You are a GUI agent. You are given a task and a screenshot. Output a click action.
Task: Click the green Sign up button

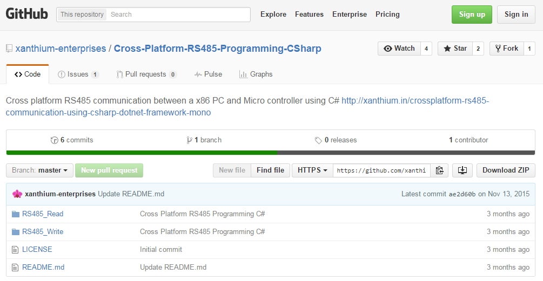click(x=472, y=15)
